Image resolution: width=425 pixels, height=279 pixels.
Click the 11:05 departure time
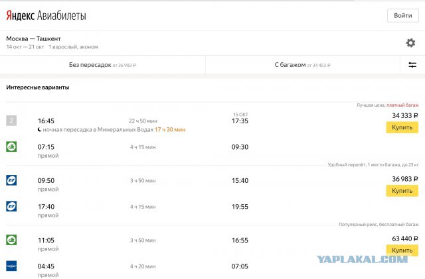tap(46, 241)
